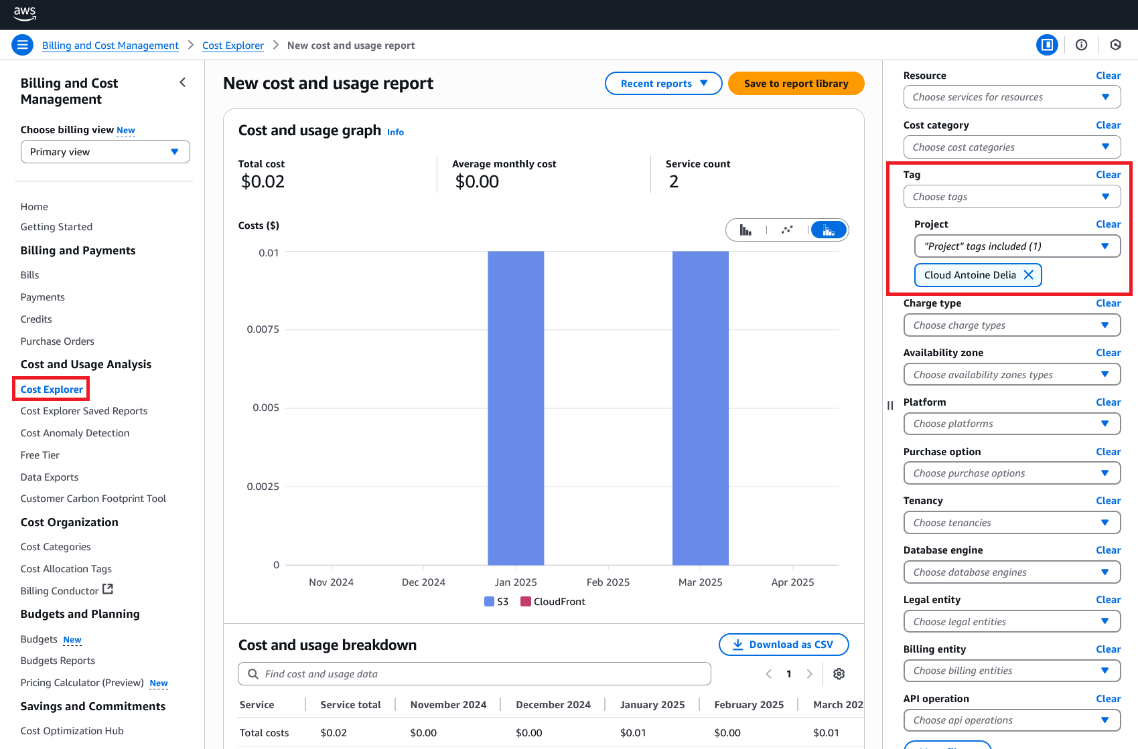Switch to stacked bar chart view
This screenshot has width=1138, height=749.
829,230
